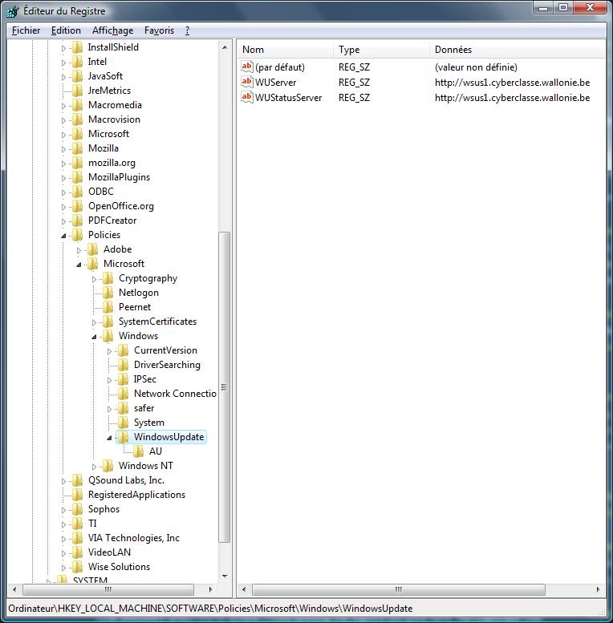613x623 pixels.
Task: Select the RegisteredApplications key label
Action: 136,495
